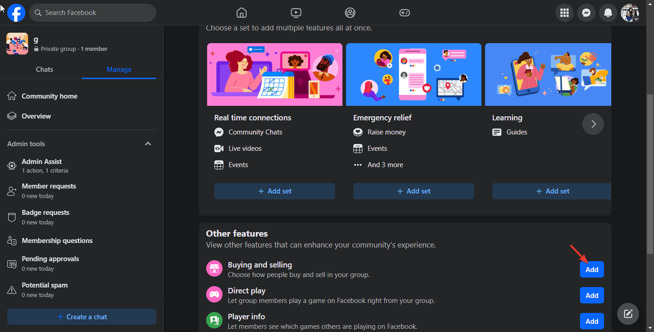Click the Potential spam warning icon
Screen dimensions: 654x332
[12, 290]
